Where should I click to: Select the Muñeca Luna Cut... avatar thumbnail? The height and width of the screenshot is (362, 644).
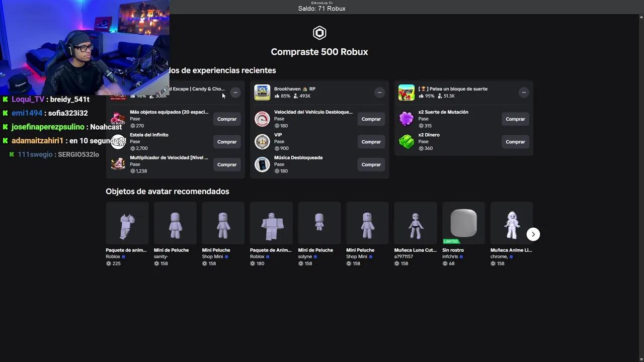point(416,223)
